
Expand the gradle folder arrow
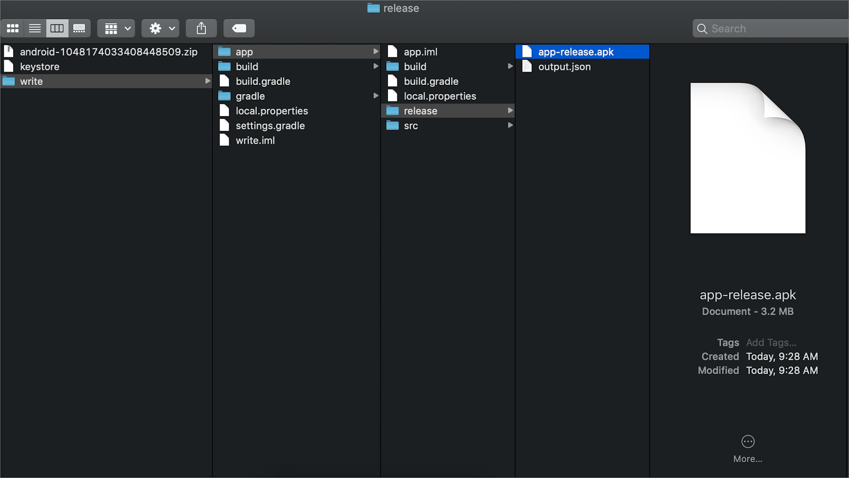pyautogui.click(x=376, y=96)
